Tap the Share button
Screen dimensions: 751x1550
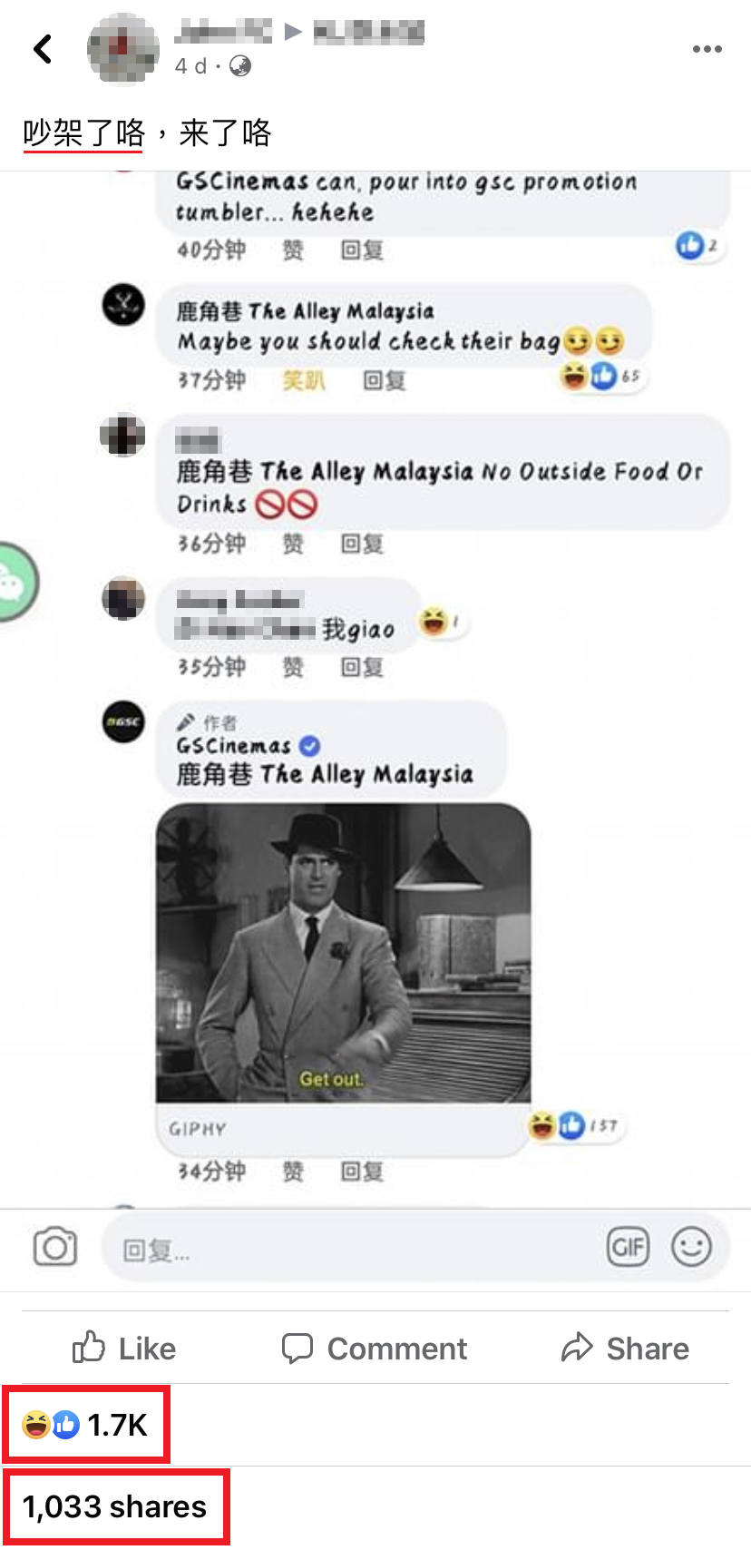click(625, 1349)
